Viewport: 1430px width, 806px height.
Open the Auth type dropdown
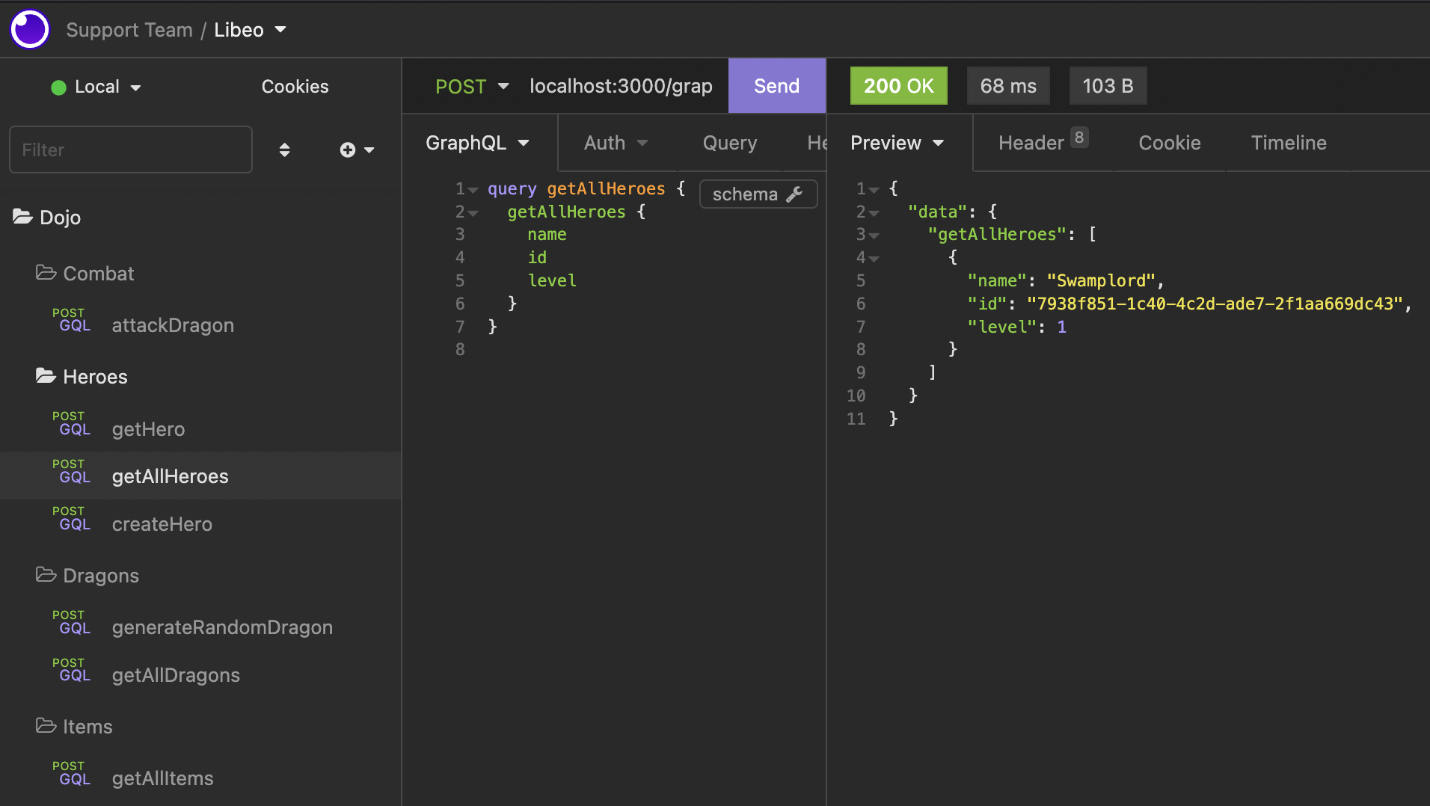pos(616,143)
